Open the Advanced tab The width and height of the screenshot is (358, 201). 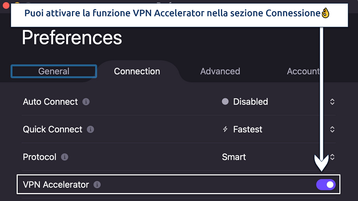point(220,71)
